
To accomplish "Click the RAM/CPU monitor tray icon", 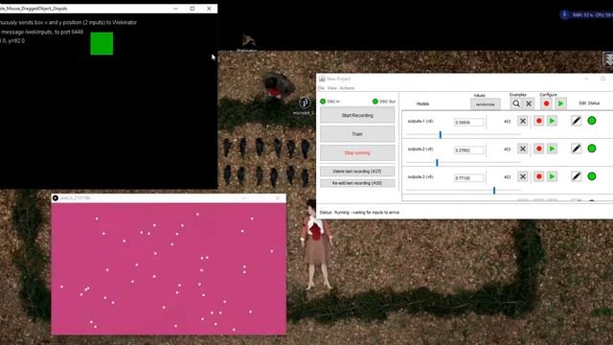I will tap(564, 15).
